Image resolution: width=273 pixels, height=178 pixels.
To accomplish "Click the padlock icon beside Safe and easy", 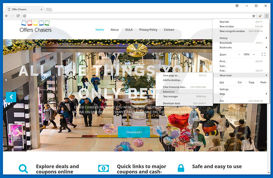I will 181,168.
